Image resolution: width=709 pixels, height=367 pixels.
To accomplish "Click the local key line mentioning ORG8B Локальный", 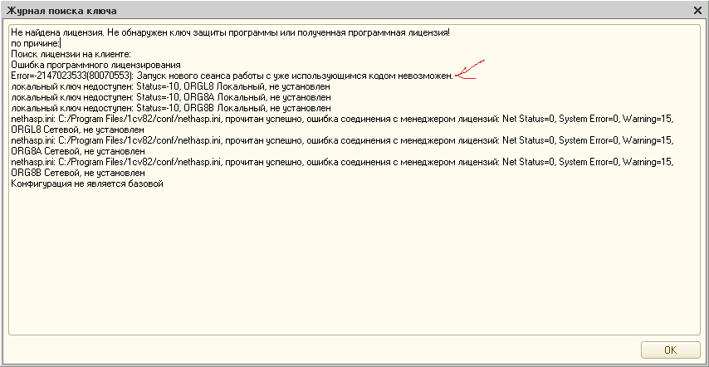I will click(171, 108).
